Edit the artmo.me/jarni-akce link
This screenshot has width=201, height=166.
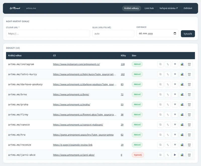(168, 155)
